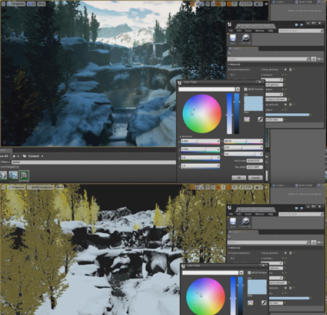Click the Unreal logo of the upper material editor window
Image resolution: width=327 pixels, height=315 pixels.
click(229, 25)
